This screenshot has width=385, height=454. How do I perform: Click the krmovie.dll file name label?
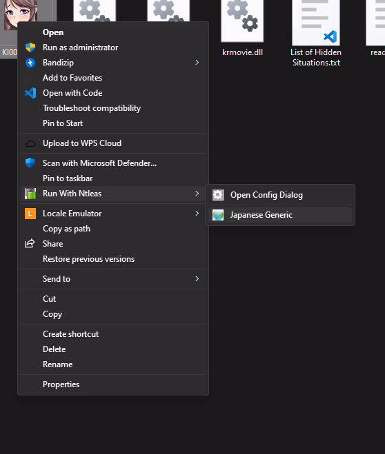click(242, 52)
